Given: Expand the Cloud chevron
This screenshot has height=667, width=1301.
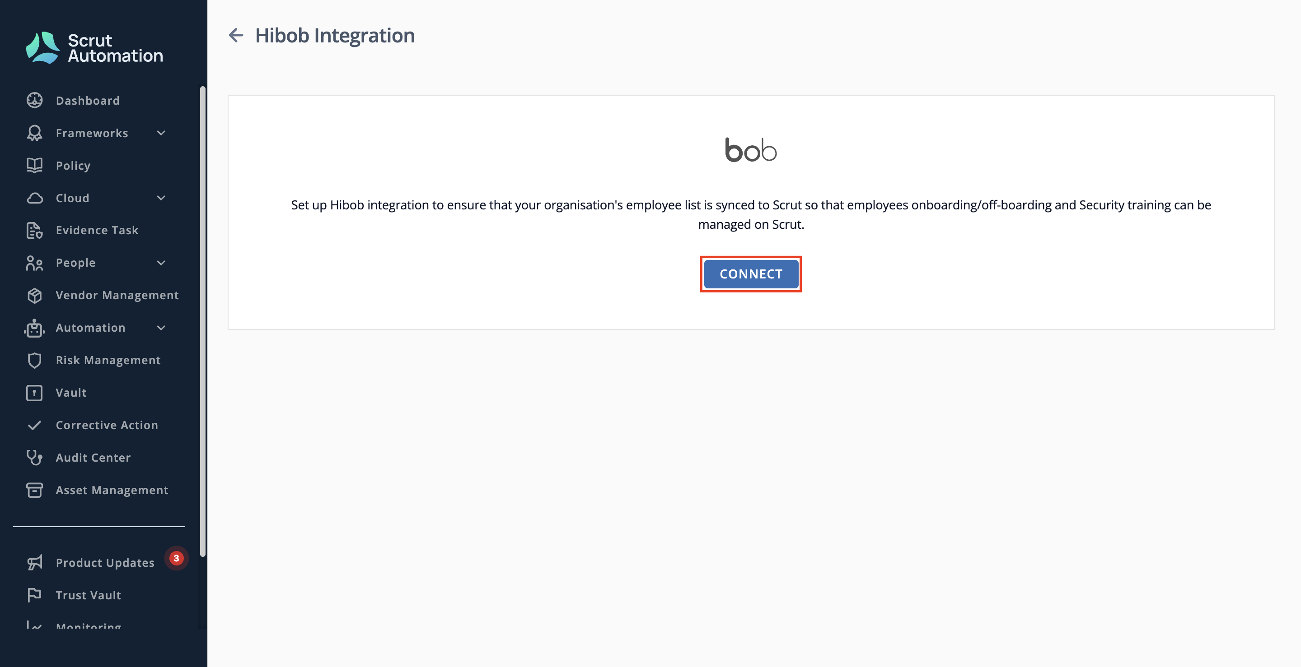Looking at the screenshot, I should click(x=161, y=198).
